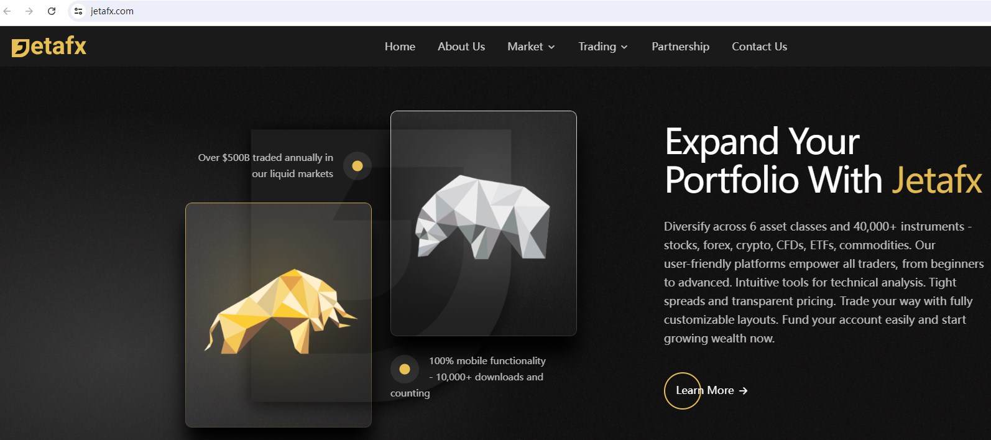Click the silver bear card
Screen dimensions: 991x440
point(484,223)
